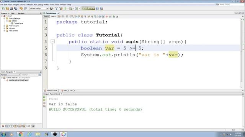This screenshot has height=137, width=245.
Task: Open the Profile Project dropdown arrow
Action: click(79, 8)
